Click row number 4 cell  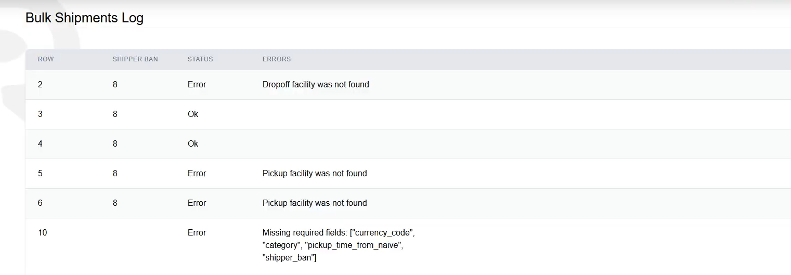[41, 143]
